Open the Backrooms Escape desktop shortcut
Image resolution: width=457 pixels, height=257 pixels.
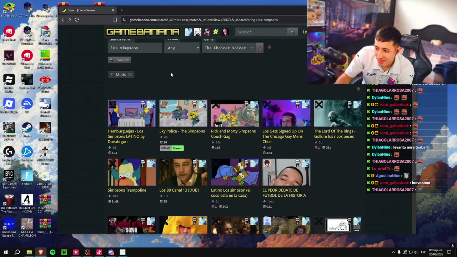coord(9,228)
